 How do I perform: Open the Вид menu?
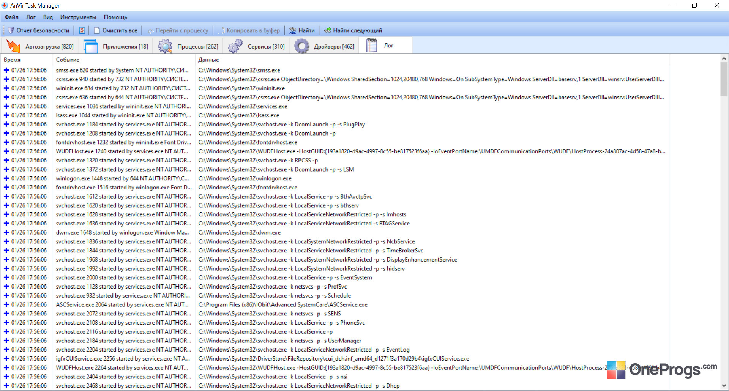(48, 17)
